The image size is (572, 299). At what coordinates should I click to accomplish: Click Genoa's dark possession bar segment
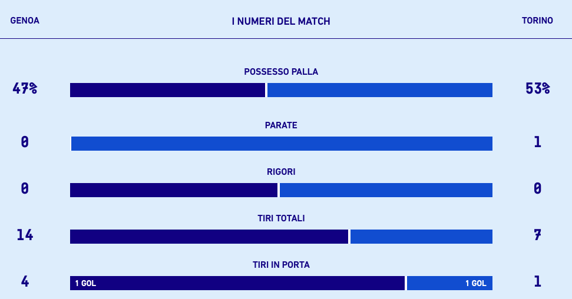coord(167,90)
